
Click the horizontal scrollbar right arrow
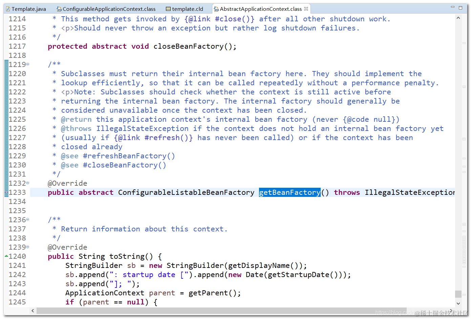[x=451, y=311]
